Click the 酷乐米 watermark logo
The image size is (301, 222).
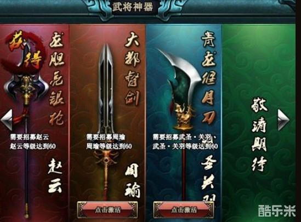tap(277, 210)
